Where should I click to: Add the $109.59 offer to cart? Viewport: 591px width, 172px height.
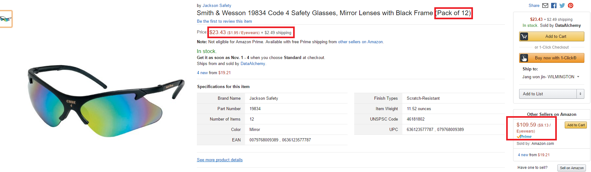575,125
